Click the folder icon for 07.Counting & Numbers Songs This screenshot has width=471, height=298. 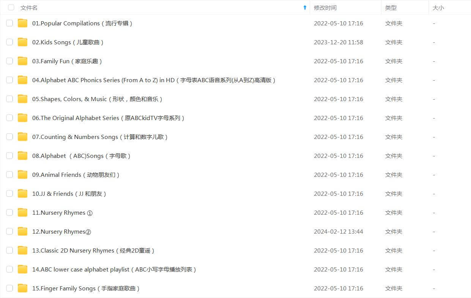(x=23, y=137)
